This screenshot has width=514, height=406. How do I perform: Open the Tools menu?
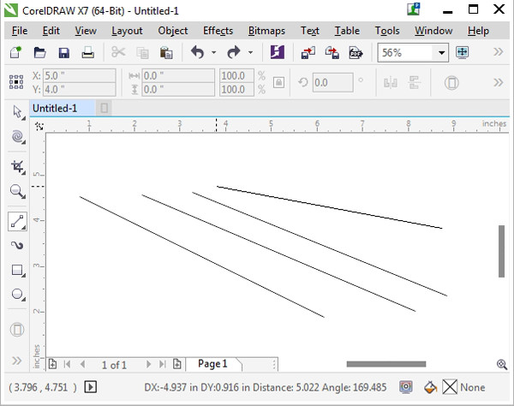click(387, 31)
